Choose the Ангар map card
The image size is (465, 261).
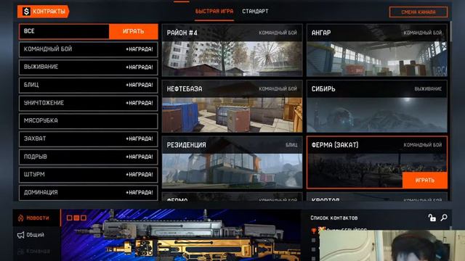click(x=377, y=50)
